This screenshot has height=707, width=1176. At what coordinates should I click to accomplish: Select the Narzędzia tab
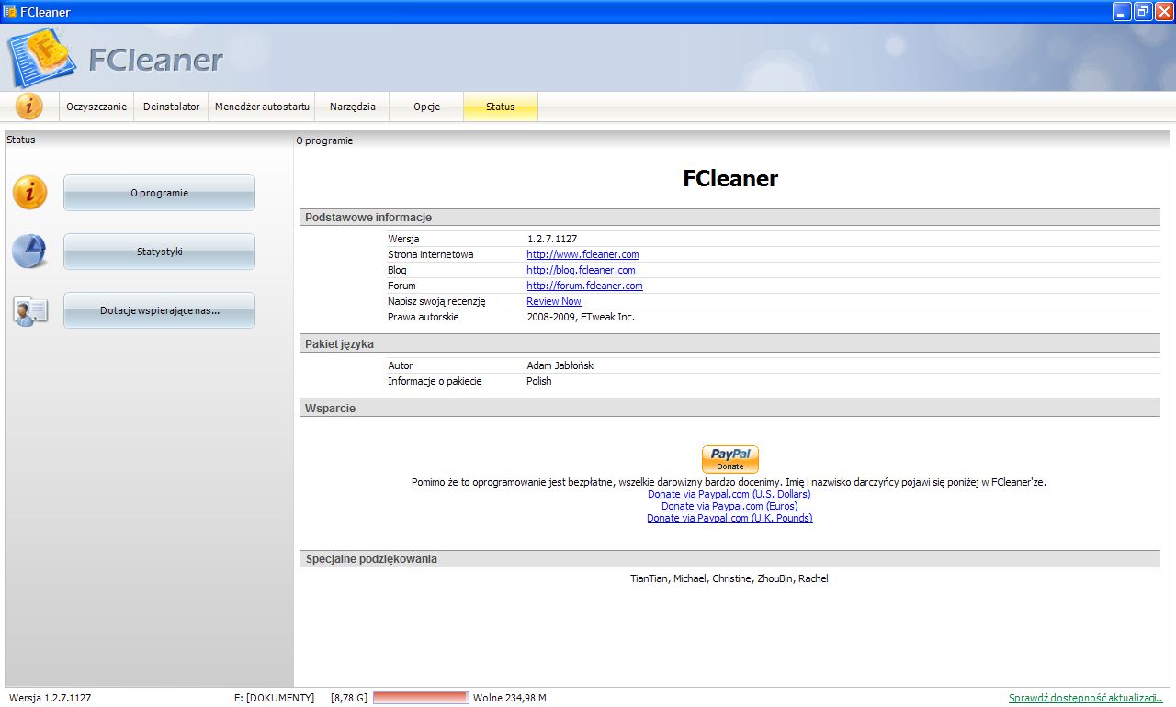(x=353, y=107)
